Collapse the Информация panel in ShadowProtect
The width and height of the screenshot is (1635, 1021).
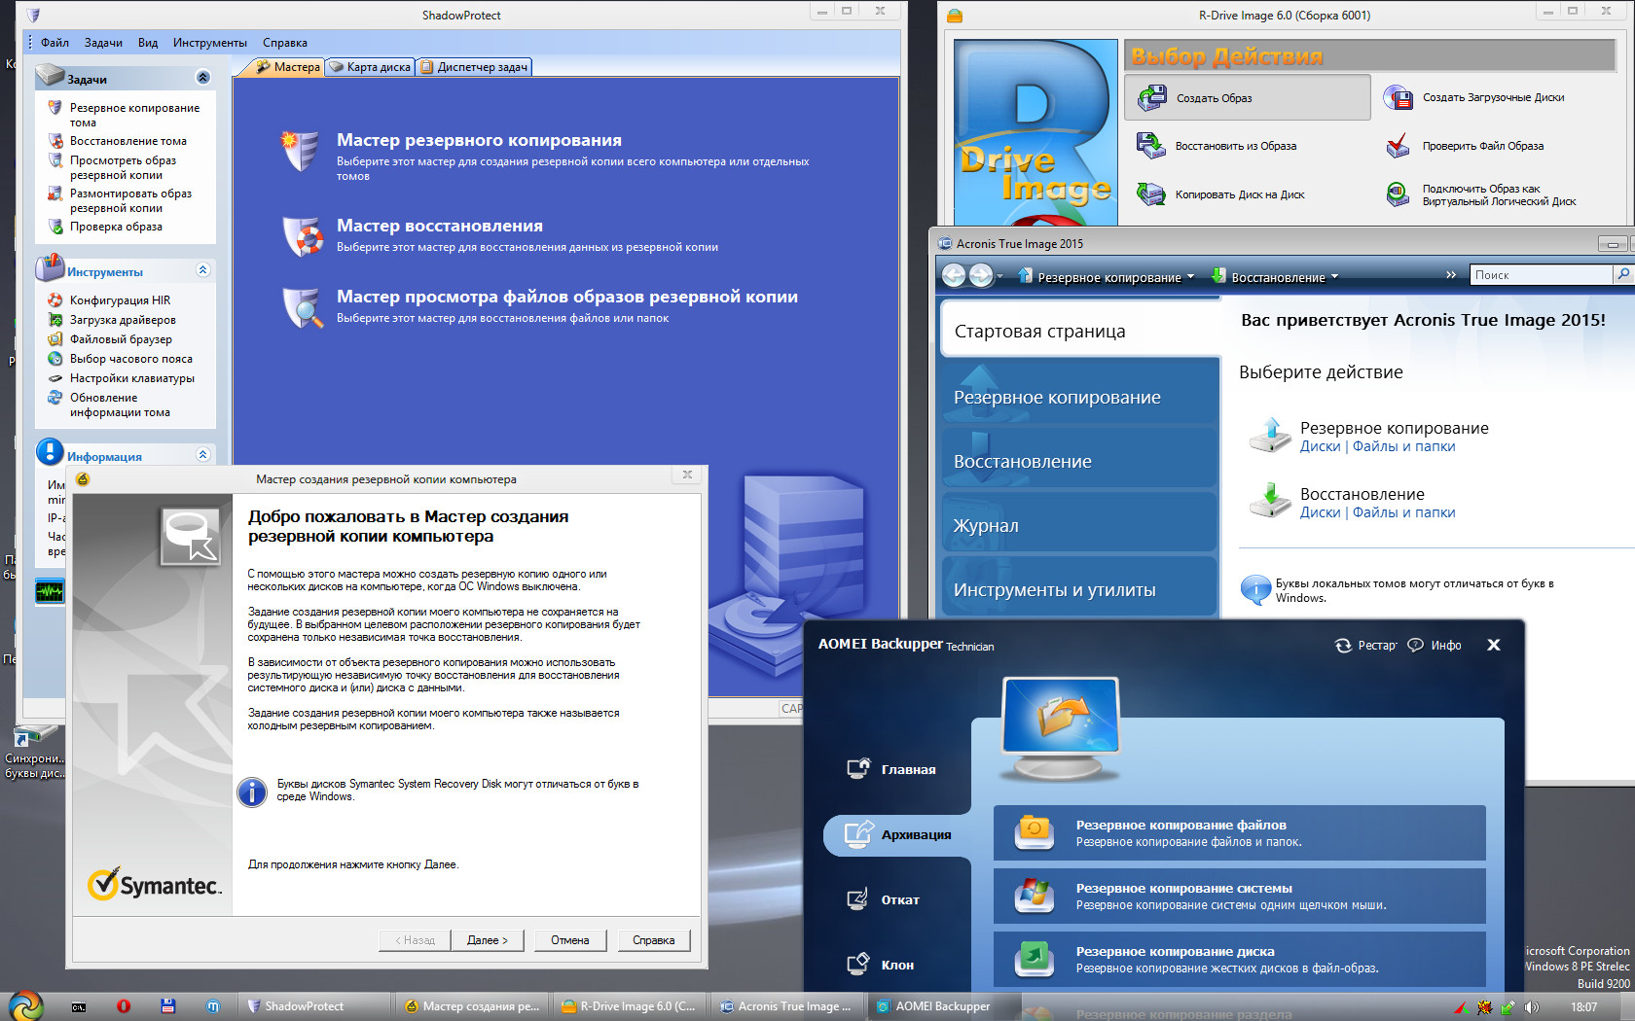pos(203,454)
